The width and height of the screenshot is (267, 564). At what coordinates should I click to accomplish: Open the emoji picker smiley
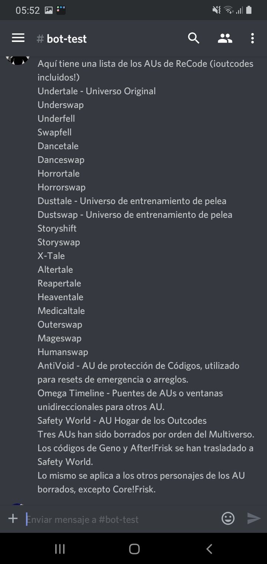pyautogui.click(x=228, y=518)
